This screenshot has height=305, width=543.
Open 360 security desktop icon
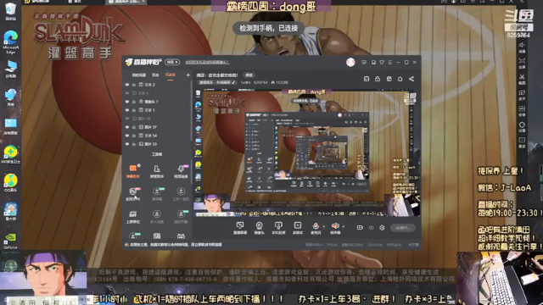pos(11,154)
